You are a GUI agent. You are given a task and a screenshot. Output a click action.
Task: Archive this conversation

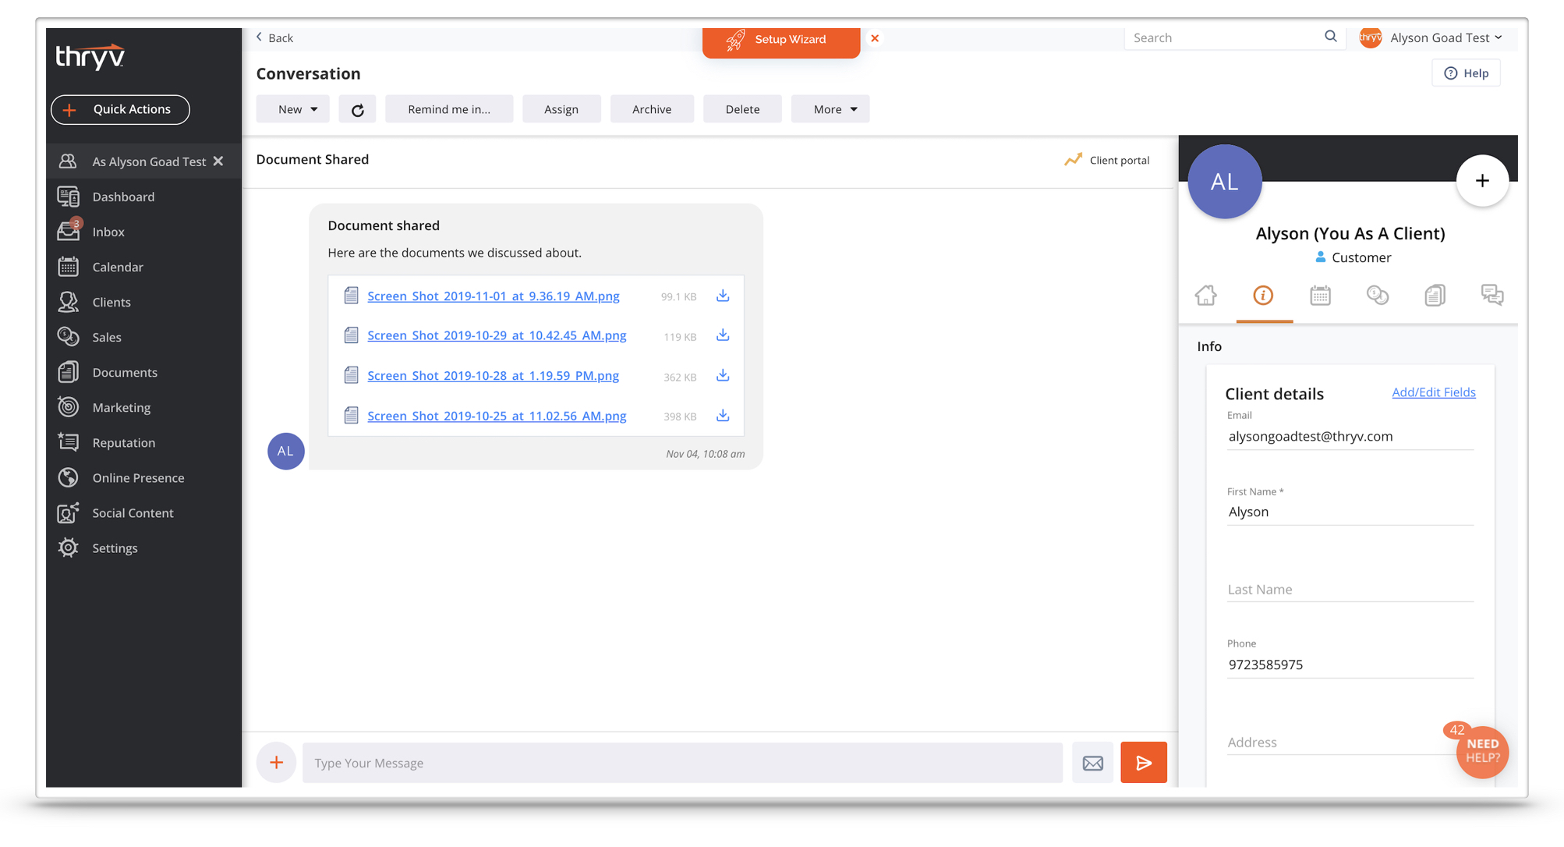click(x=652, y=109)
